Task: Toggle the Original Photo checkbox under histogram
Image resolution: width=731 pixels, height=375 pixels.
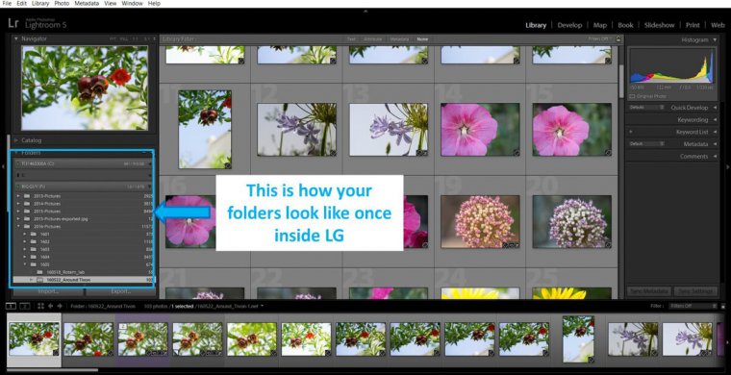Action: click(x=632, y=96)
